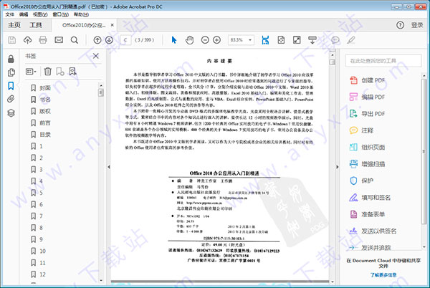Image resolution: width=430 pixels, height=288 pixels.
Task: Open the 增强扫描 tool
Action: point(368,164)
